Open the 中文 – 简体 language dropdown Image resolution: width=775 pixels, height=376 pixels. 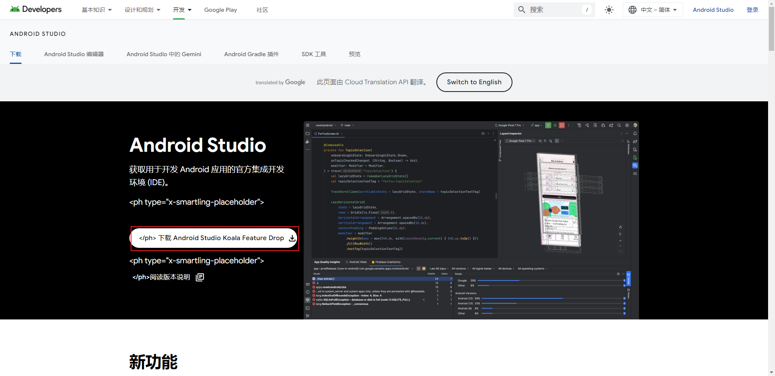tap(653, 10)
